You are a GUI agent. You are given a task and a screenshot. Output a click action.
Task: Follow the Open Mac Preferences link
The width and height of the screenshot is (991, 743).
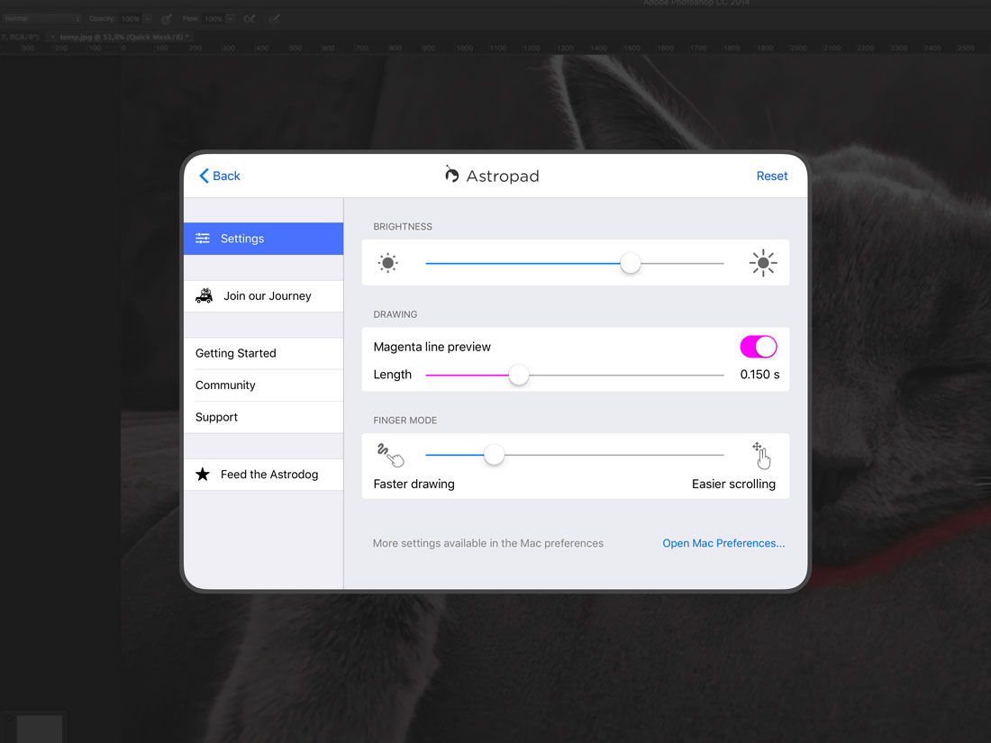[723, 543]
